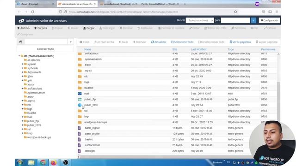Collapse the /home/consultadni root node
This screenshot has width=296, height=166.
(19, 56)
